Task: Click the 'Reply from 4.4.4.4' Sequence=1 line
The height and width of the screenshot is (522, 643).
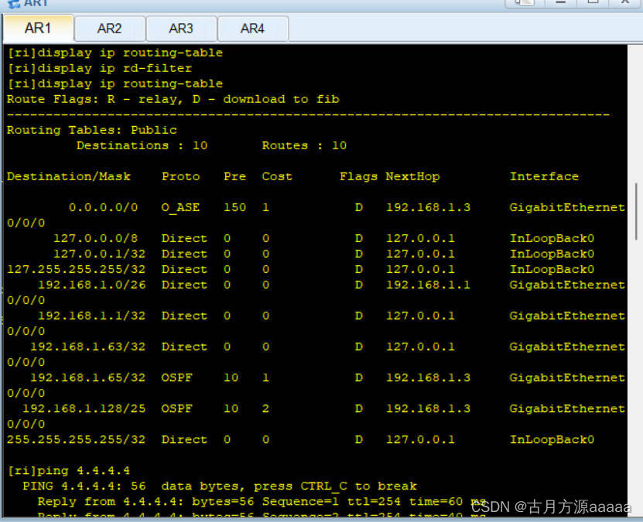Action: click(x=262, y=502)
